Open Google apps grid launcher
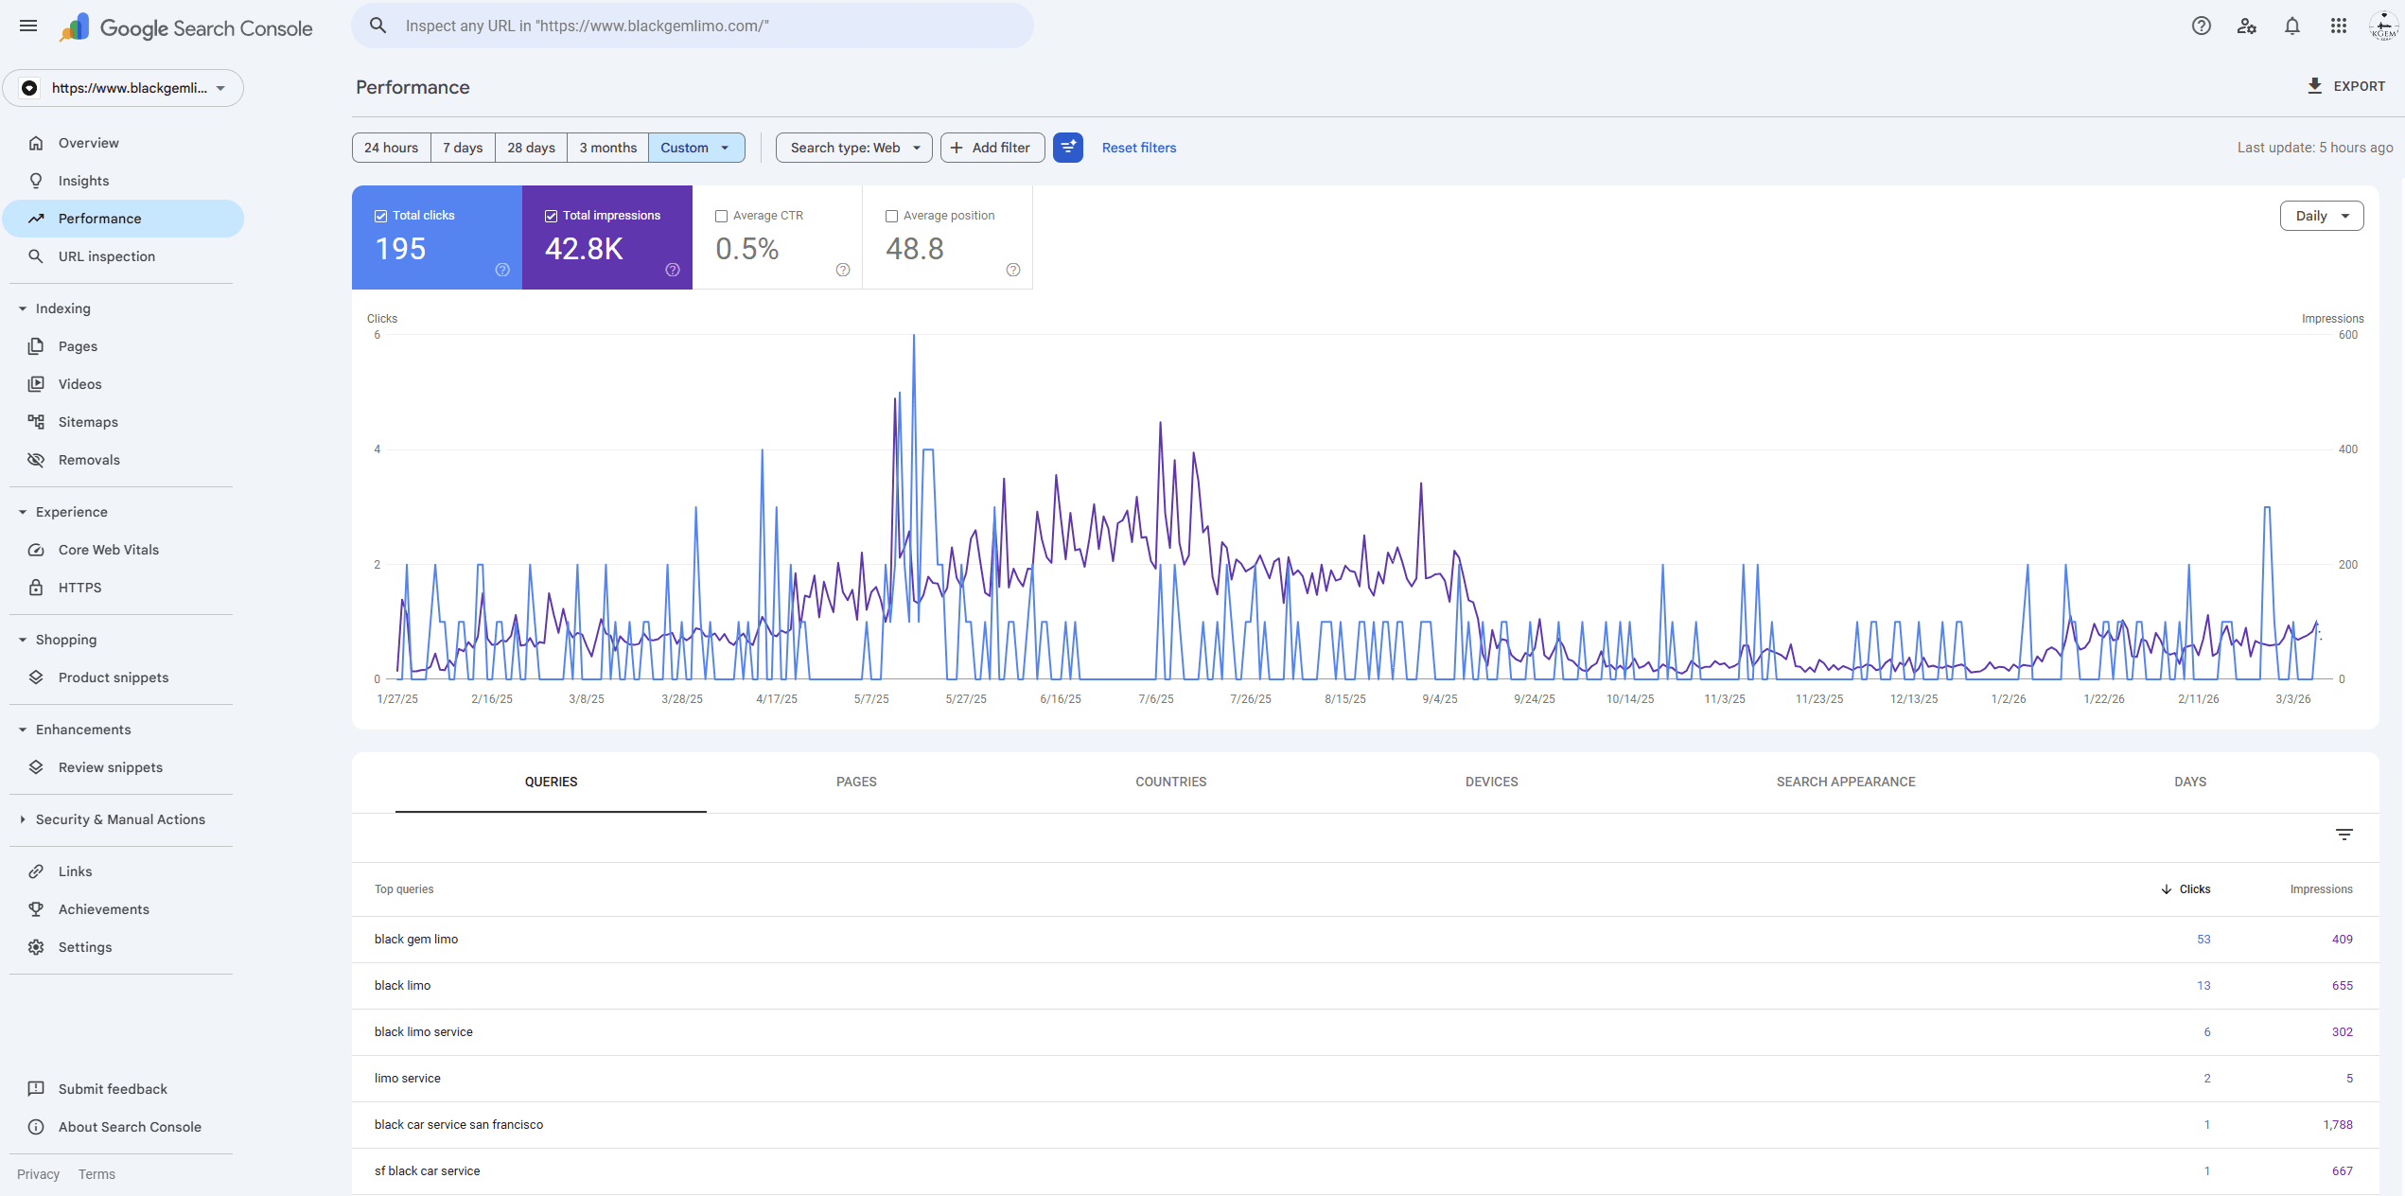The image size is (2405, 1196). [2338, 26]
